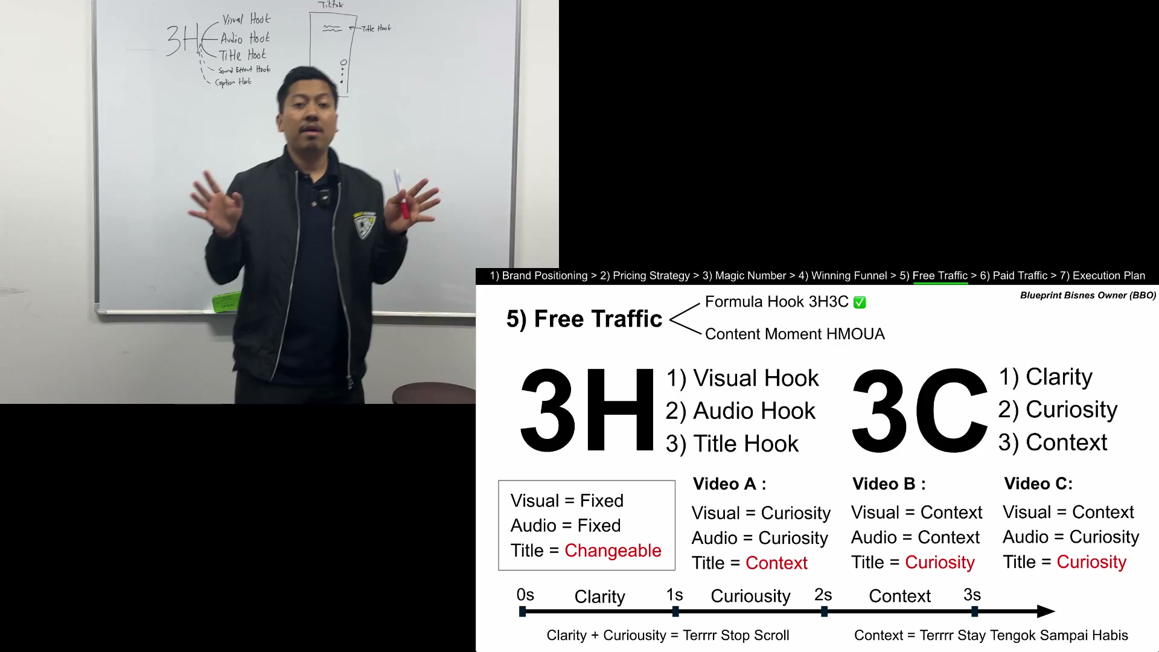Click 'Clarity + Curiousity = Terrrr Stop Scroll' caption
This screenshot has height=652, width=1159.
(668, 636)
